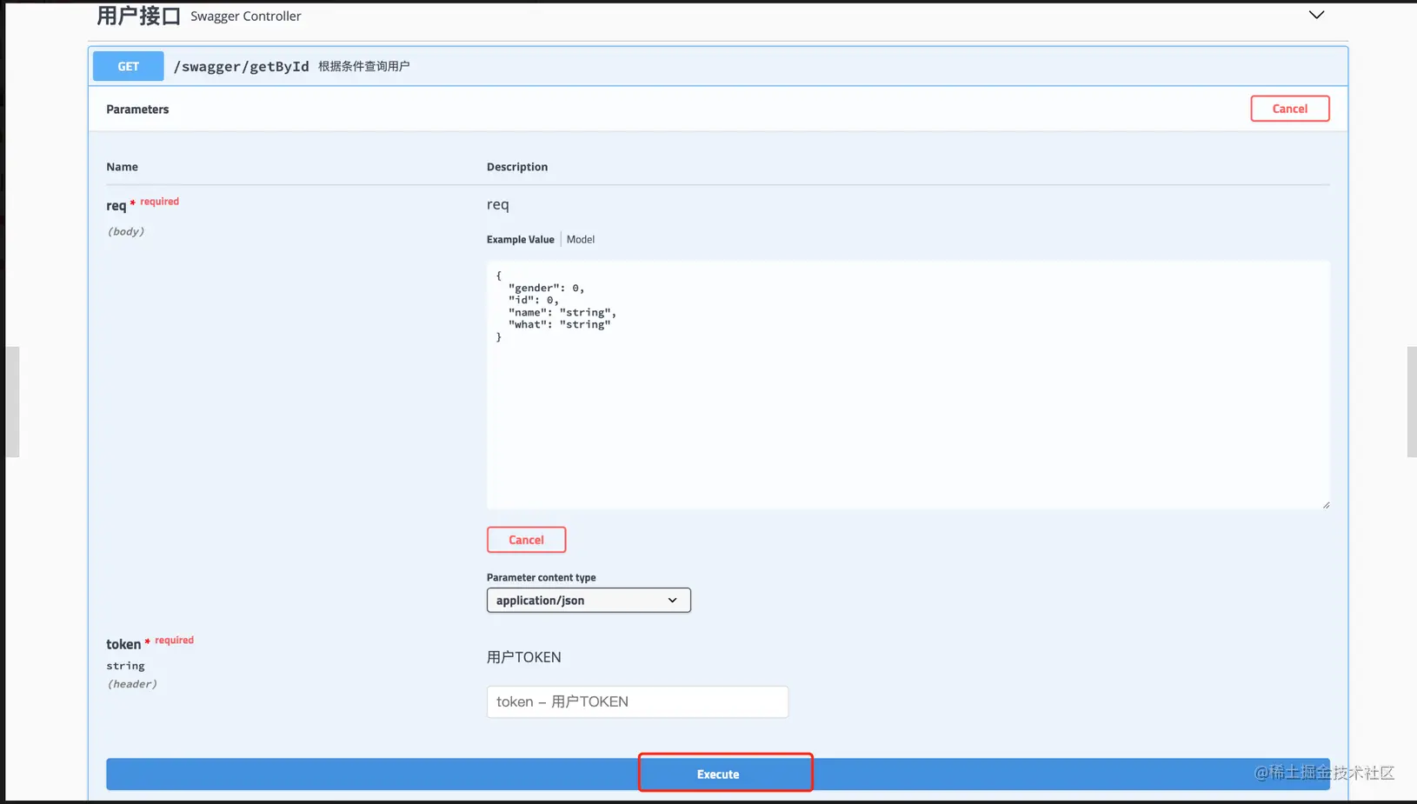Click the Execute button

tap(718, 774)
